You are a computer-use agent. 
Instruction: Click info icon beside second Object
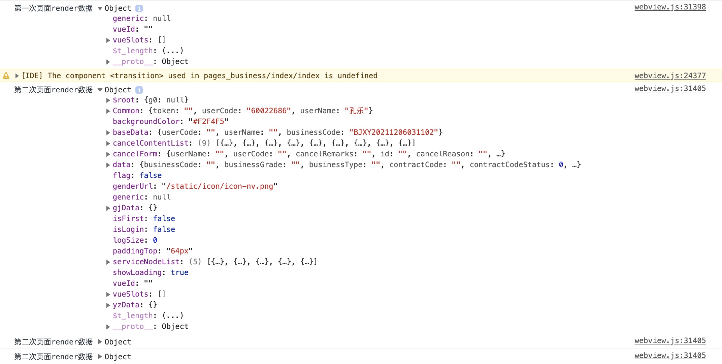(x=139, y=90)
